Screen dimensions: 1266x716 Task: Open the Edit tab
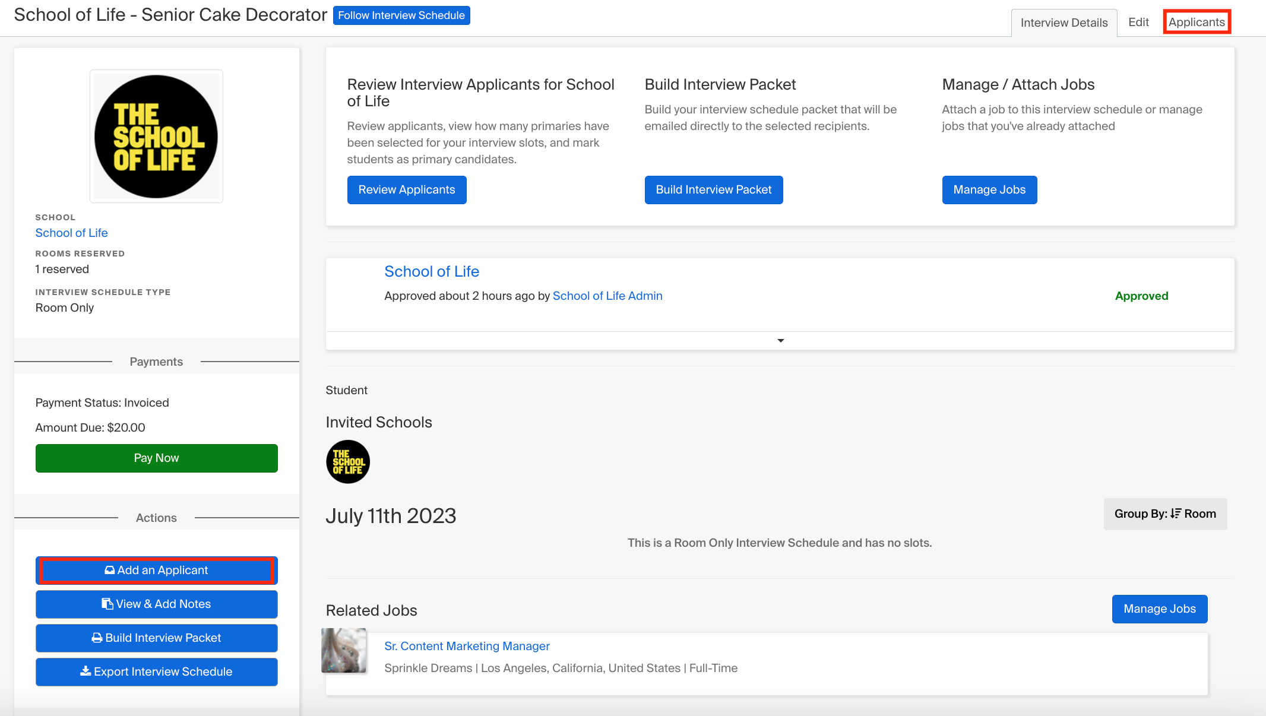[1138, 22]
